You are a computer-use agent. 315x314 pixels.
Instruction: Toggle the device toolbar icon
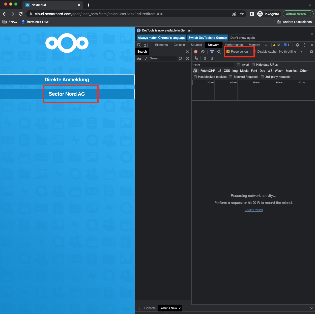[x=146, y=45]
